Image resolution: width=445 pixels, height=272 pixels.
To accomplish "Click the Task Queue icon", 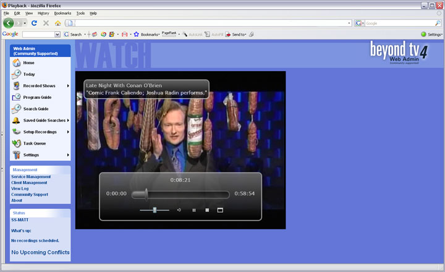I will coord(17,143).
